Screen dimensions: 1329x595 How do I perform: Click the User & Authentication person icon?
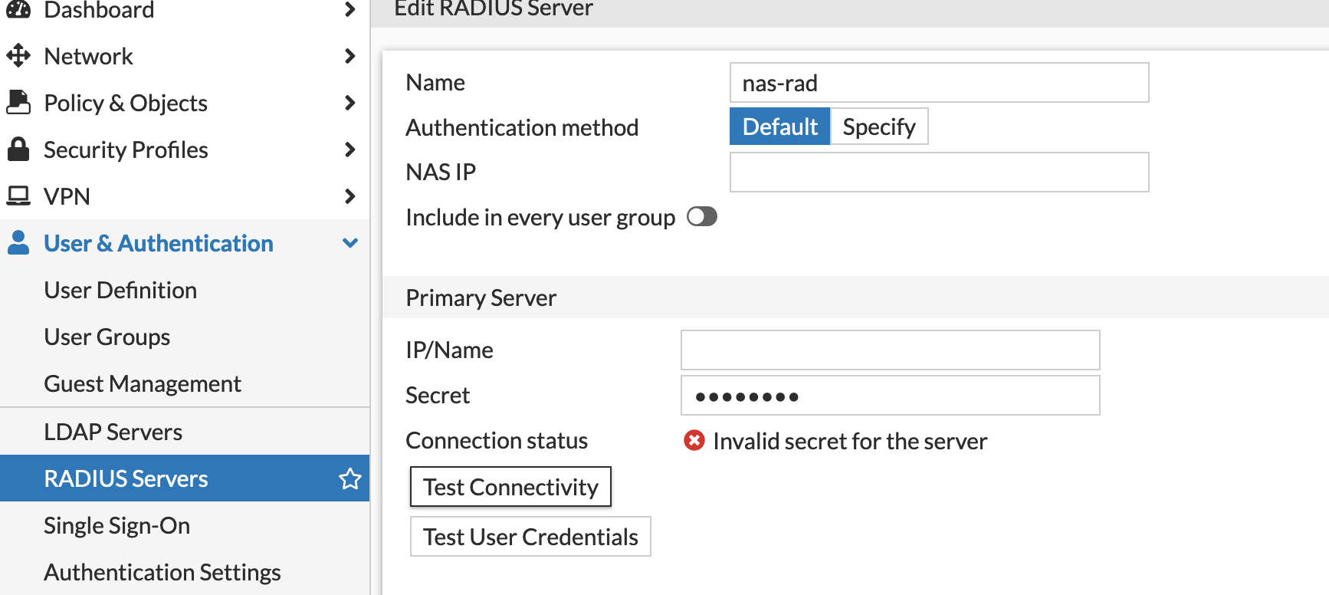coord(18,243)
